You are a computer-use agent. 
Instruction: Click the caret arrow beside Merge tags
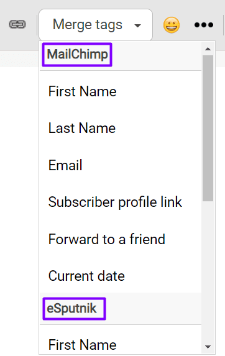137,25
